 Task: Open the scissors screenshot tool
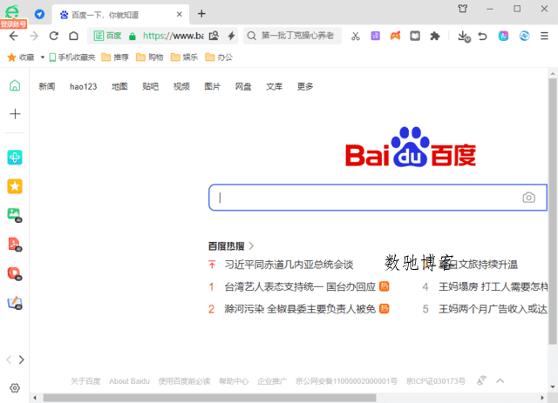click(356, 36)
